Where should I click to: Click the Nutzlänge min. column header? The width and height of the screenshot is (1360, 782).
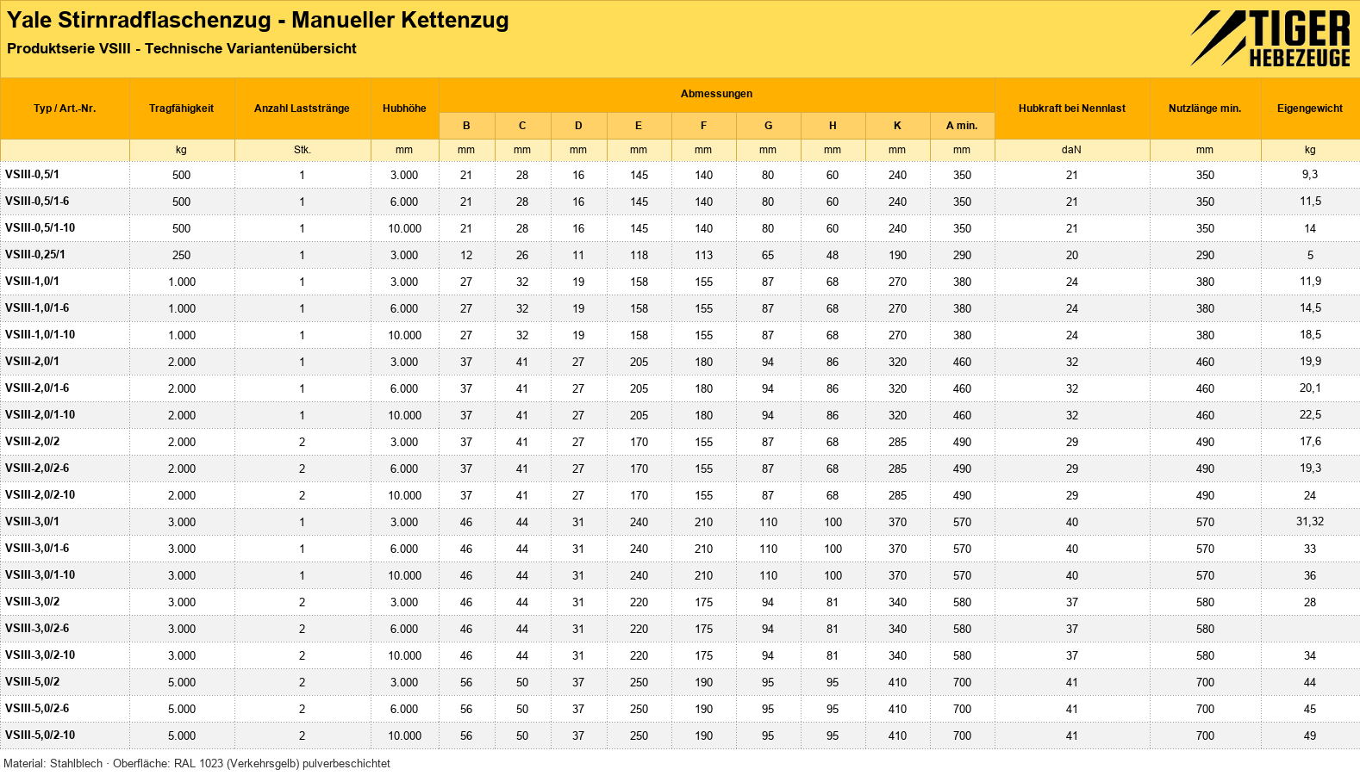click(x=1205, y=109)
